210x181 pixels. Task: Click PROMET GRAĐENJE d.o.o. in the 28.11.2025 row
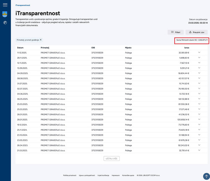(53, 58)
